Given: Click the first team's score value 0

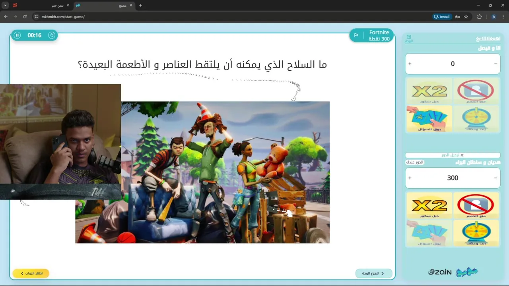Looking at the screenshot, I should pyautogui.click(x=453, y=64).
